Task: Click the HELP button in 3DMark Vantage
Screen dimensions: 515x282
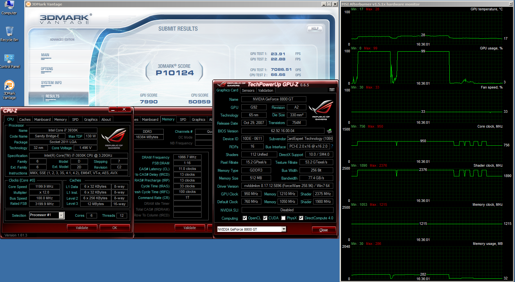Action: 315,28
